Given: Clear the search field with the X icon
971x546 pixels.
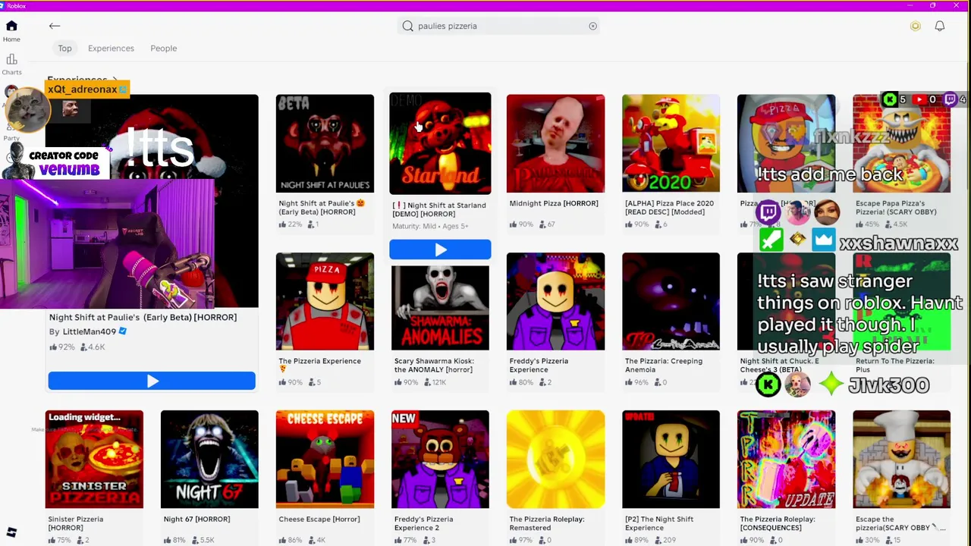Looking at the screenshot, I should (x=593, y=26).
